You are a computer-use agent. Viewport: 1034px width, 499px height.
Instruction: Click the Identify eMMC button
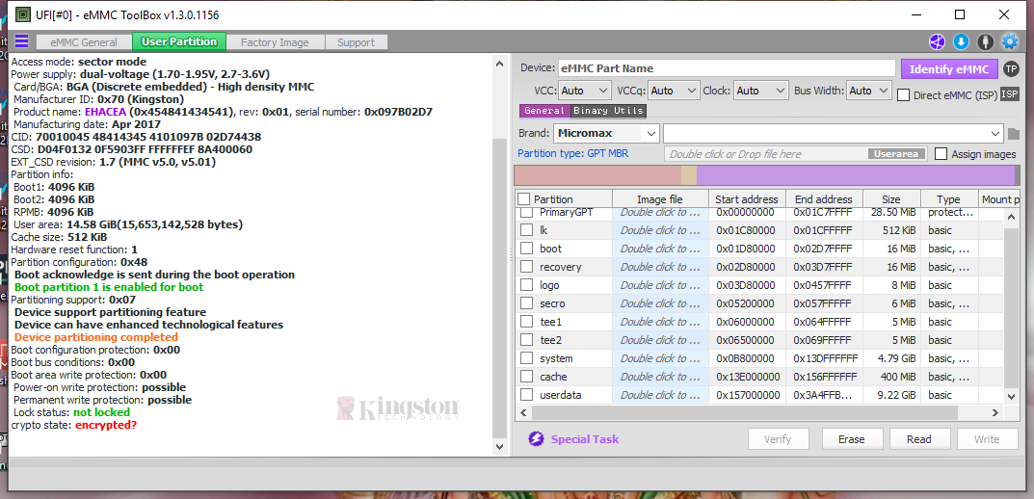pos(949,69)
